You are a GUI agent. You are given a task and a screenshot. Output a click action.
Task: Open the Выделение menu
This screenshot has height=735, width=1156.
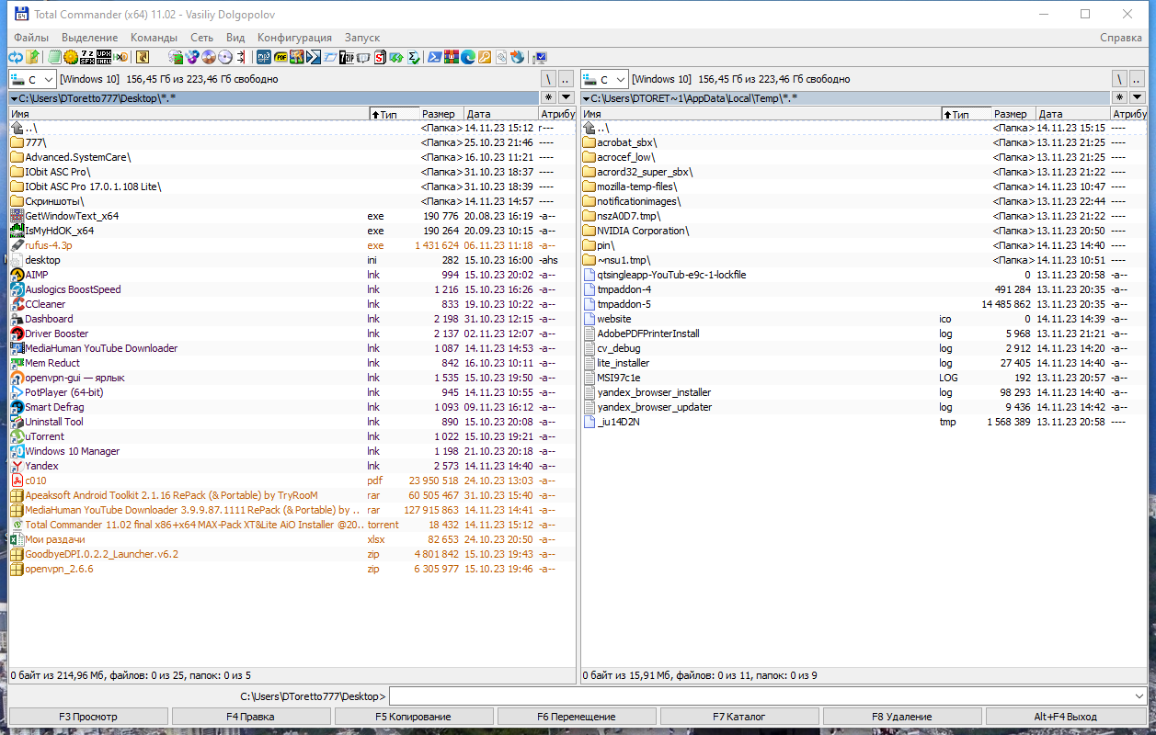coord(89,38)
